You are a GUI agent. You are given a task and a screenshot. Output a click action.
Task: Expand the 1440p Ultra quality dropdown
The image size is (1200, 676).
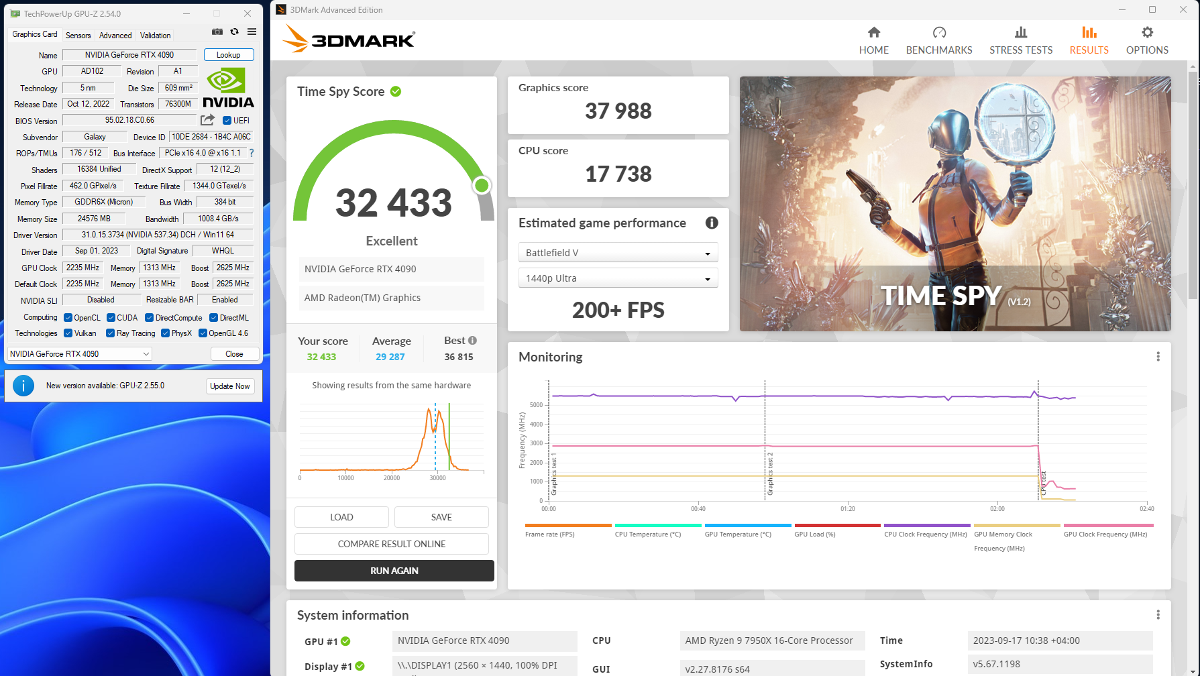[x=618, y=278]
